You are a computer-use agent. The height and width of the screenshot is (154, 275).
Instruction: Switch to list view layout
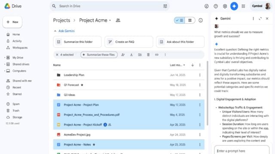(180, 20)
